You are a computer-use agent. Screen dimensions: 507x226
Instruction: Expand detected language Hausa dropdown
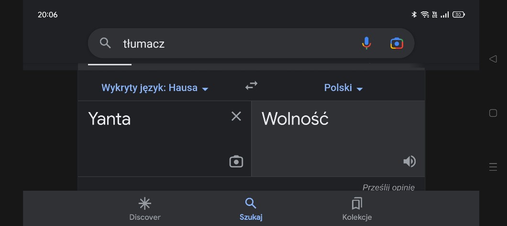155,88
